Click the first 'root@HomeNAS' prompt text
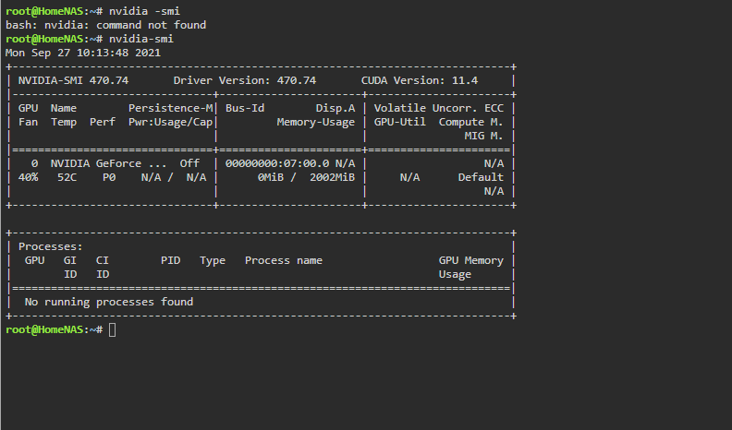 tap(44, 11)
